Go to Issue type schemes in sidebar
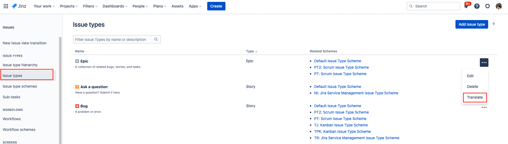The height and width of the screenshot is (144, 508). click(20, 86)
